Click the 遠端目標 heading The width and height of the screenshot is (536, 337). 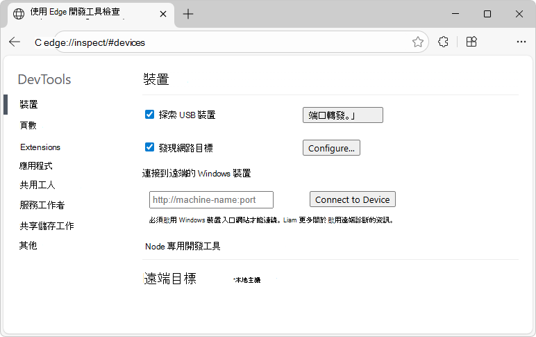(170, 279)
